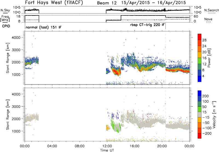Click the 'Fort Hays West (fitACF)' title
The height and width of the screenshot is (152, 219).
click(54, 2)
